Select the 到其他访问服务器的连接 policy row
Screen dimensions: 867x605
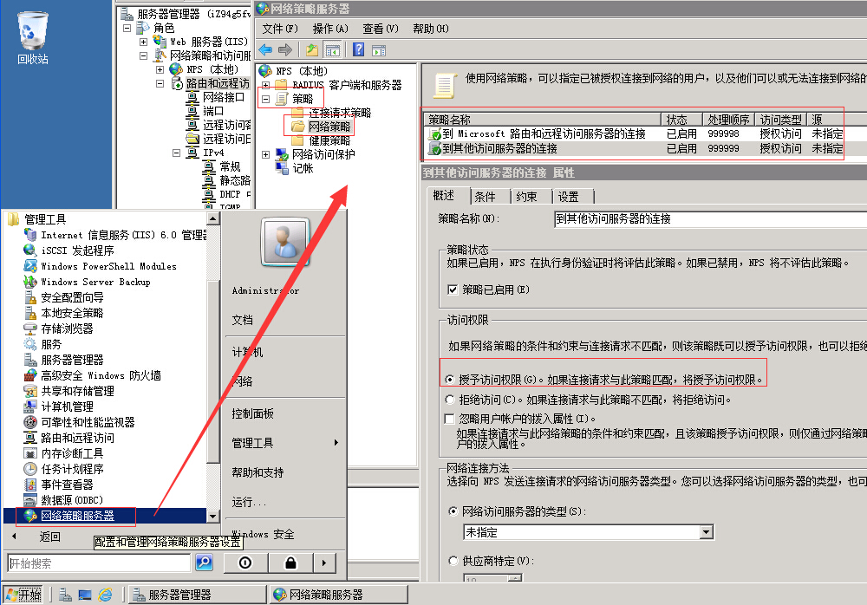(636, 148)
